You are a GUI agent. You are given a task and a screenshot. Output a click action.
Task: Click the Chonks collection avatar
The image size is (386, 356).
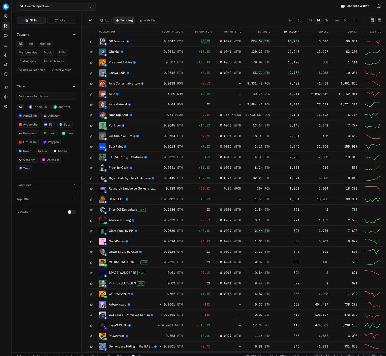click(x=103, y=52)
